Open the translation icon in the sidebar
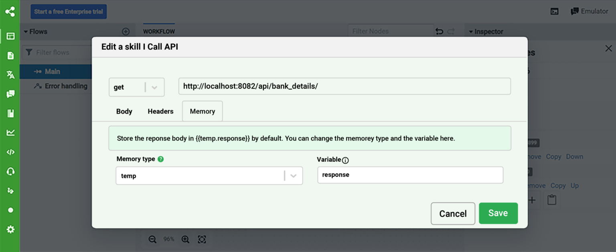Image resolution: width=616 pixels, height=252 pixels. coord(10,75)
